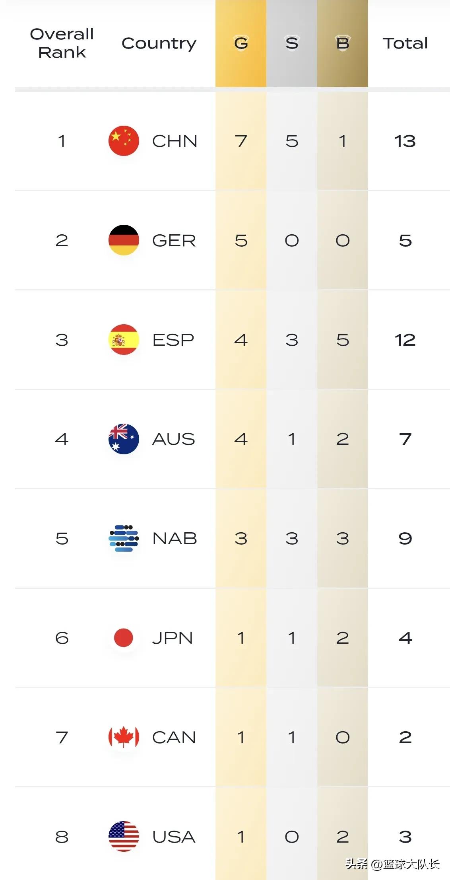Sort by the Silver S column header
This screenshot has width=450, height=880.
(292, 43)
